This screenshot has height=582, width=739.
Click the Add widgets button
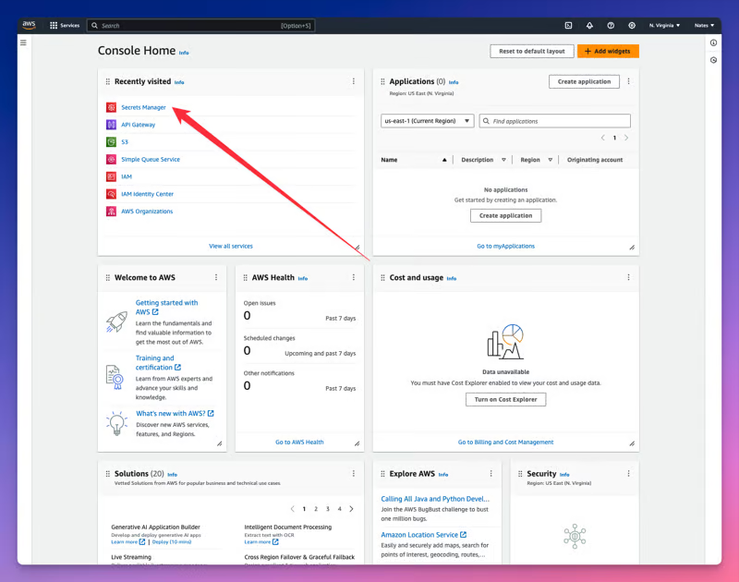(608, 51)
